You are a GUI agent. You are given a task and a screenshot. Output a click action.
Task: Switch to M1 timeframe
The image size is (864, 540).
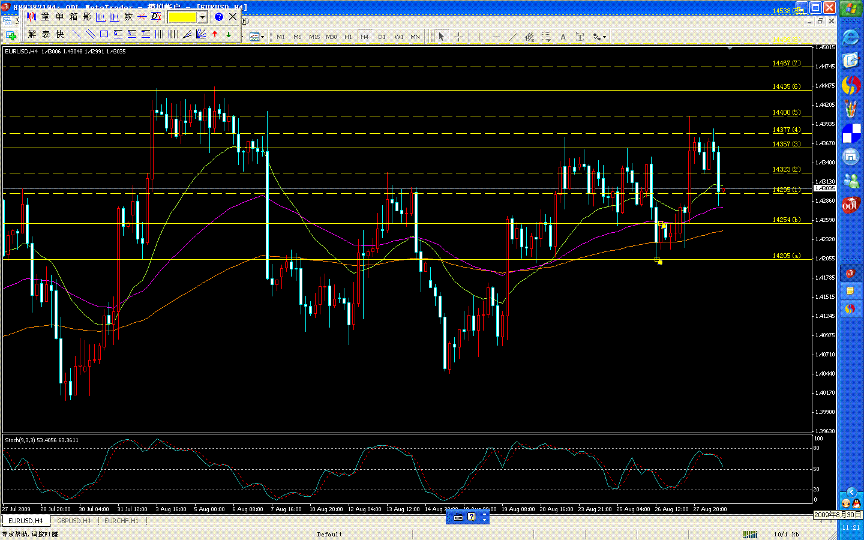pos(281,37)
